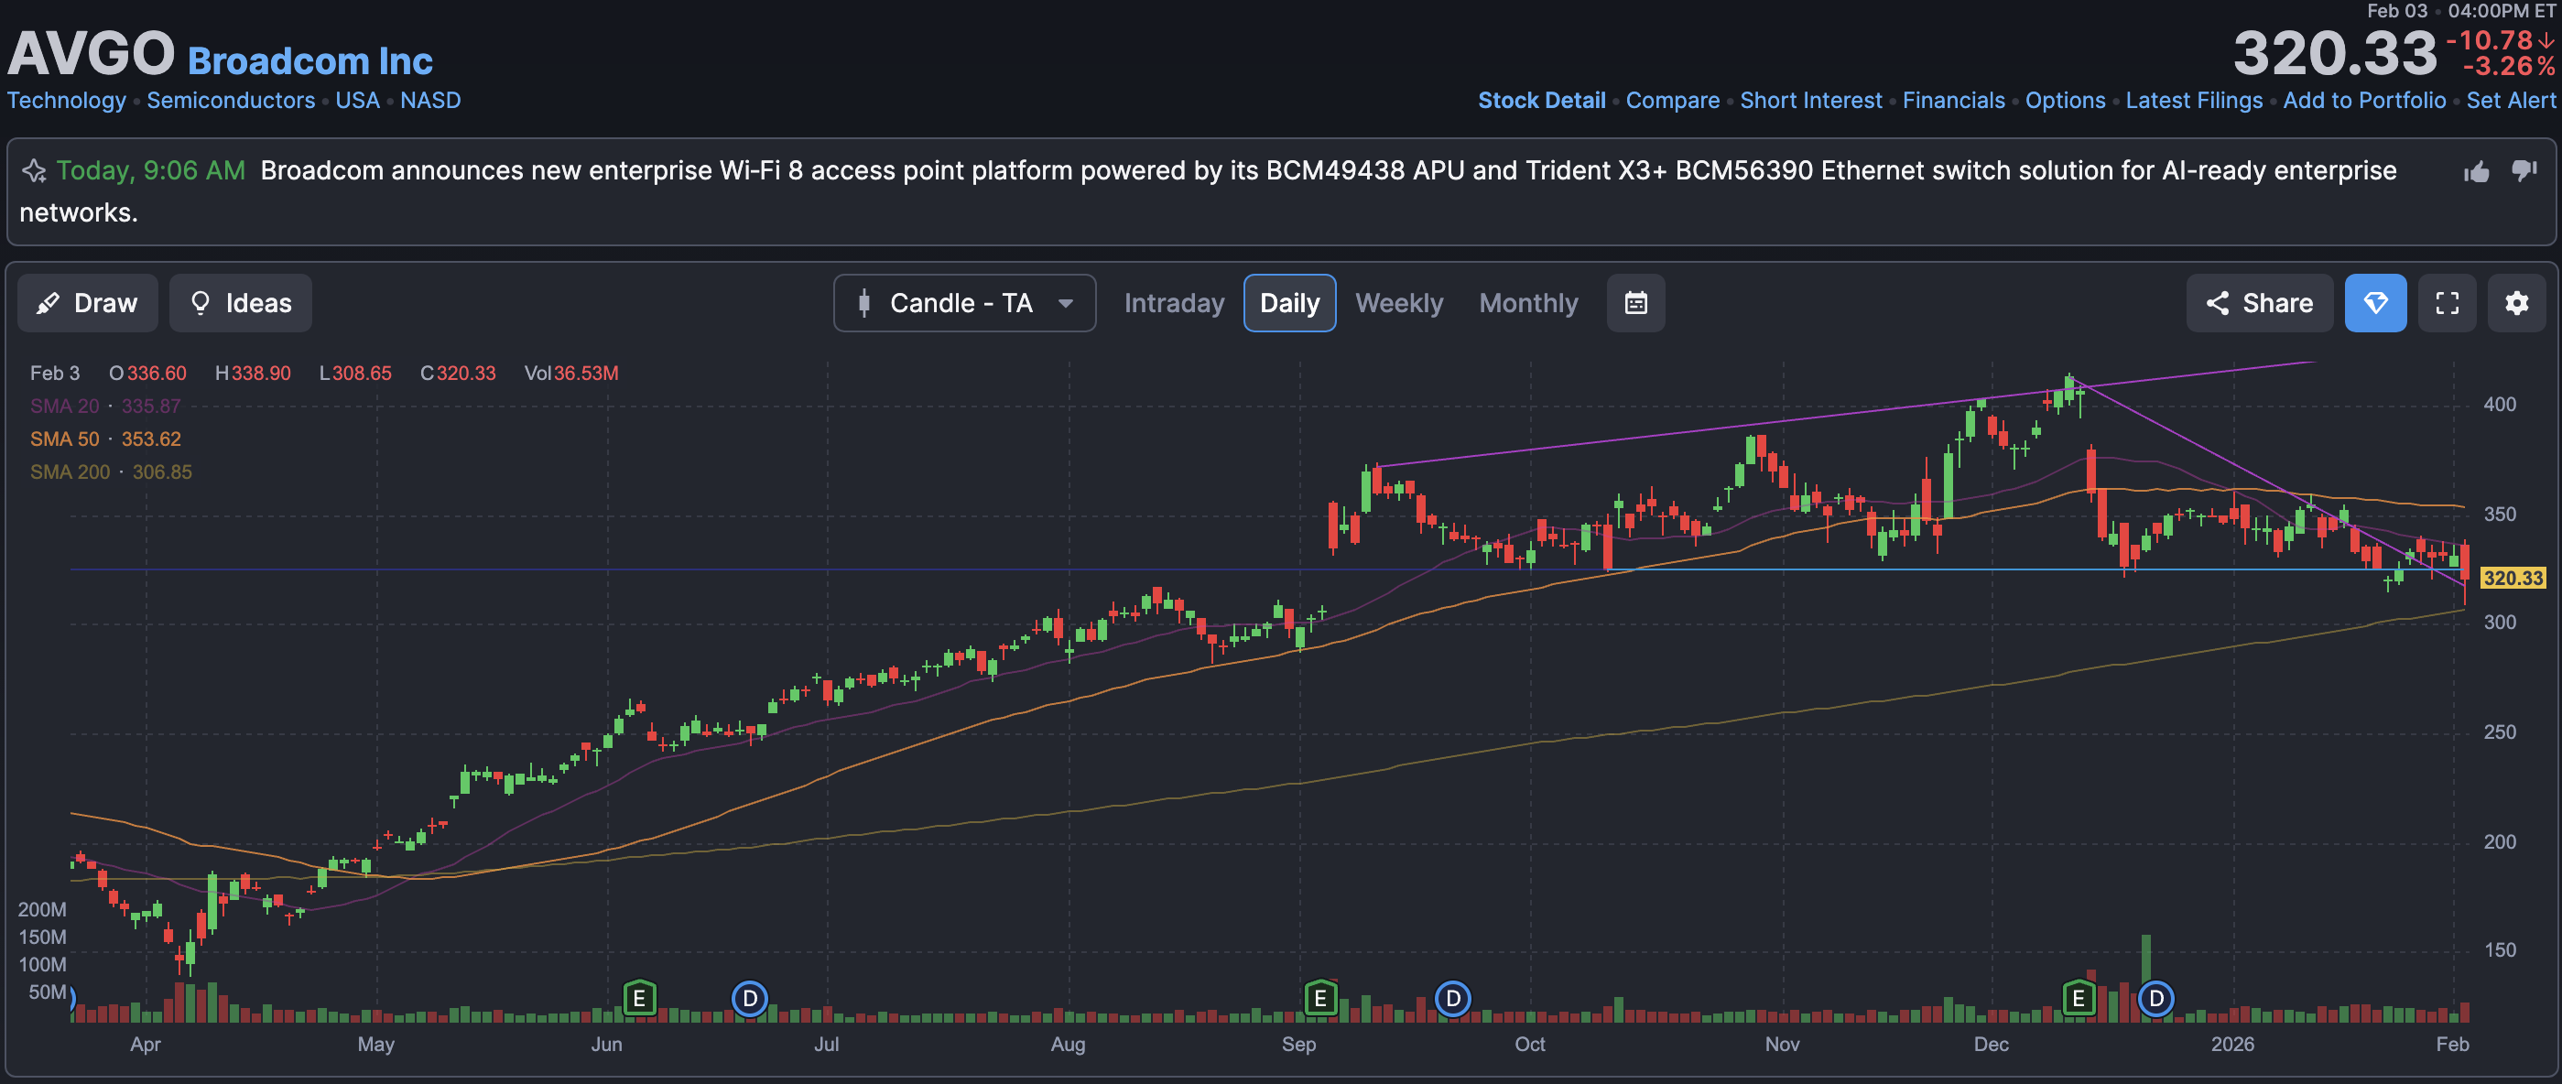Switch to Weekly timeframe

pyautogui.click(x=1398, y=303)
